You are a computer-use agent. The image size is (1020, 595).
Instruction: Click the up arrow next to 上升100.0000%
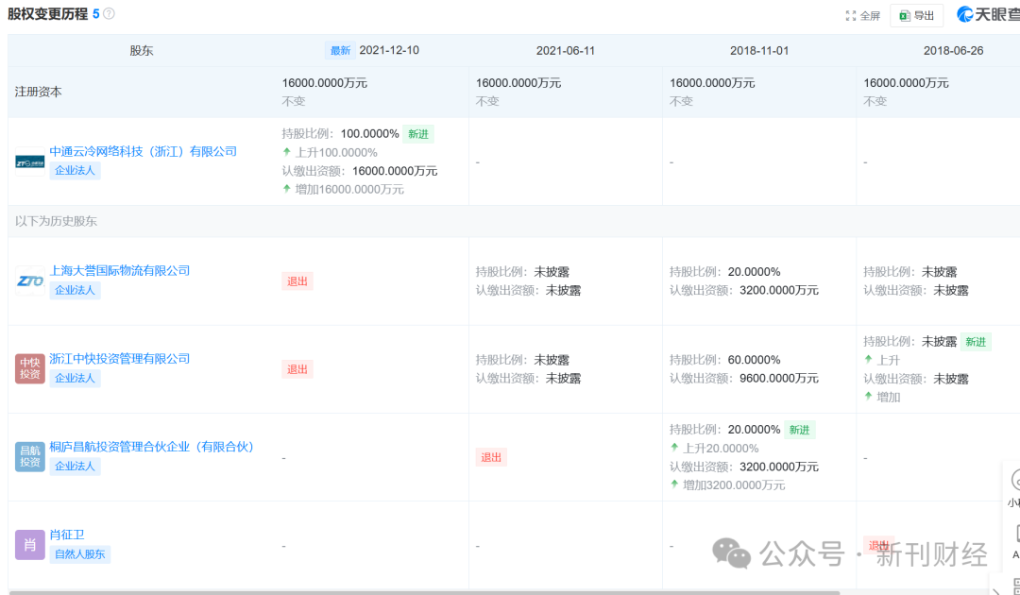point(286,152)
